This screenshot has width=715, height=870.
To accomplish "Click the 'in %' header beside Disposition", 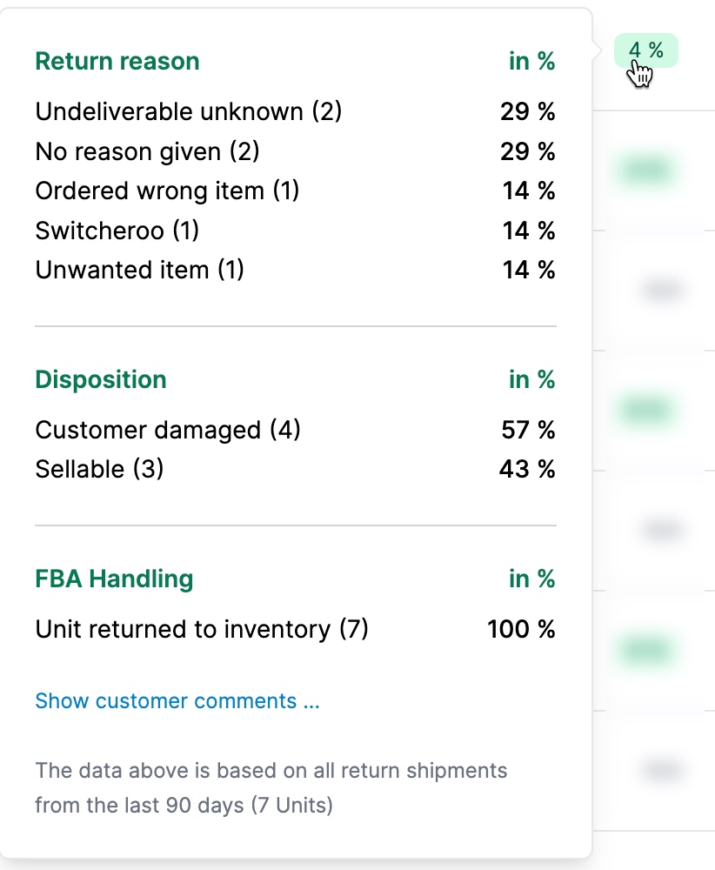I will [x=532, y=379].
